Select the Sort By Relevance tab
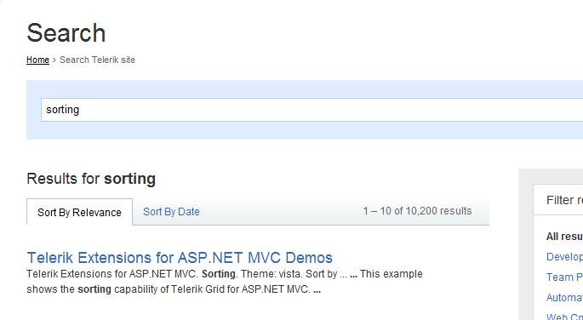The width and height of the screenshot is (583, 320). coord(79,212)
